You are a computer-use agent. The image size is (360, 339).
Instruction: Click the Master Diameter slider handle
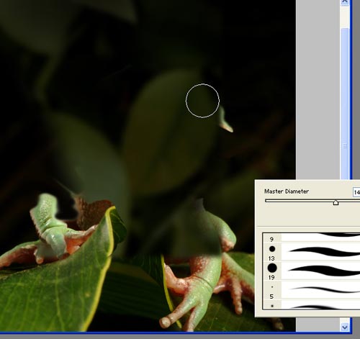click(x=336, y=203)
